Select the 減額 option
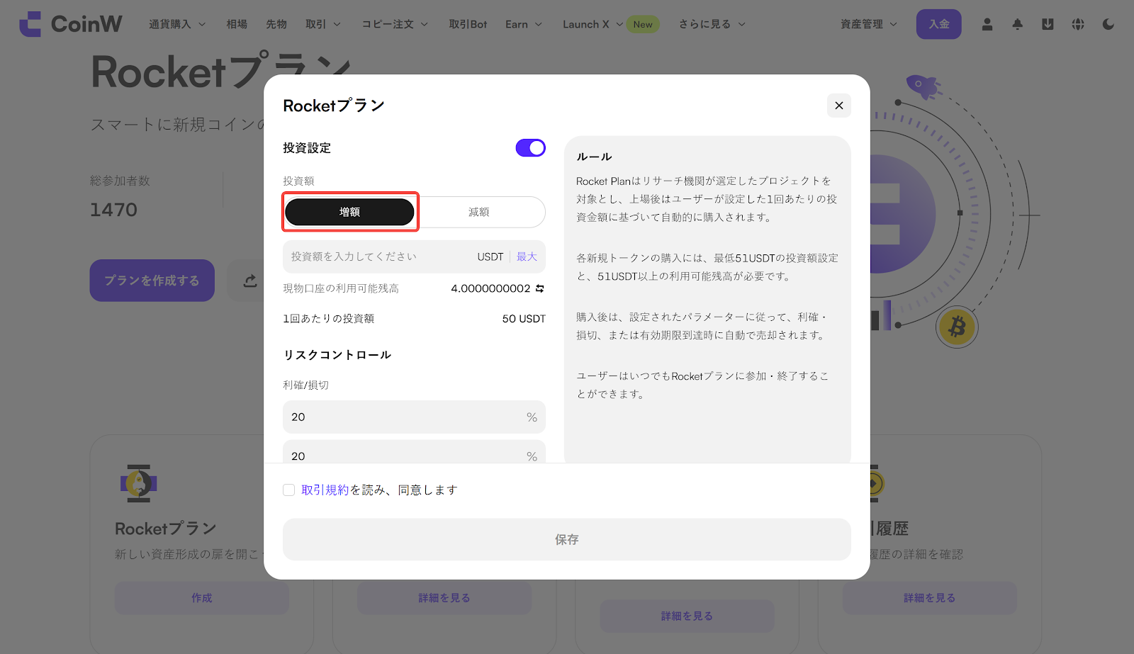This screenshot has height=654, width=1134. click(x=479, y=212)
